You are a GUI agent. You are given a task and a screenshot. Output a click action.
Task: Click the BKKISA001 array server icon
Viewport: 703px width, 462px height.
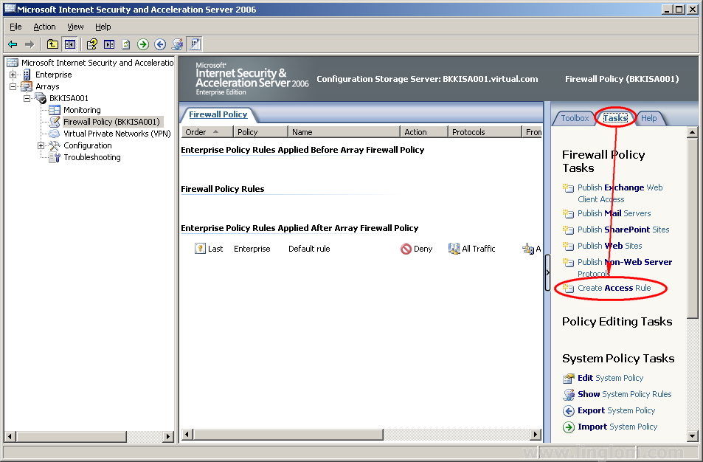click(x=41, y=97)
